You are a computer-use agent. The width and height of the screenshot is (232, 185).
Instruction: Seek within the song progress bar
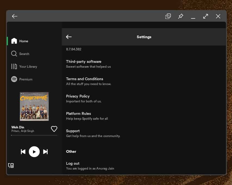(x=34, y=135)
